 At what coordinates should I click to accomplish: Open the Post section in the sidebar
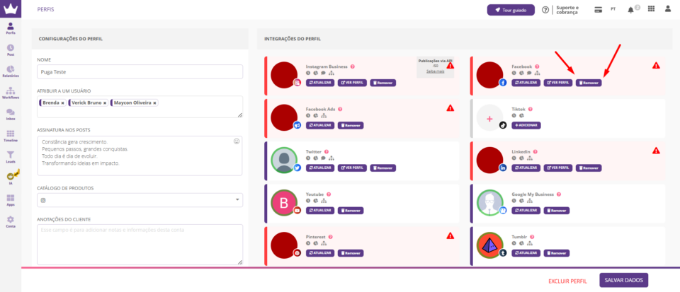point(10,49)
